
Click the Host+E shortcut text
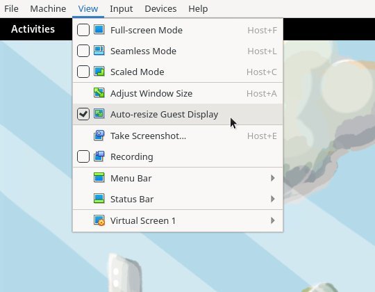(262, 136)
